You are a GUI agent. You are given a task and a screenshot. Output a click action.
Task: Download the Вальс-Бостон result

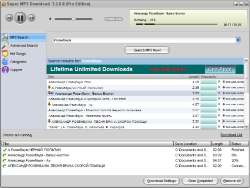pos(233,93)
